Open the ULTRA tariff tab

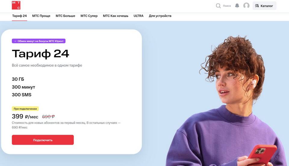[138, 16]
